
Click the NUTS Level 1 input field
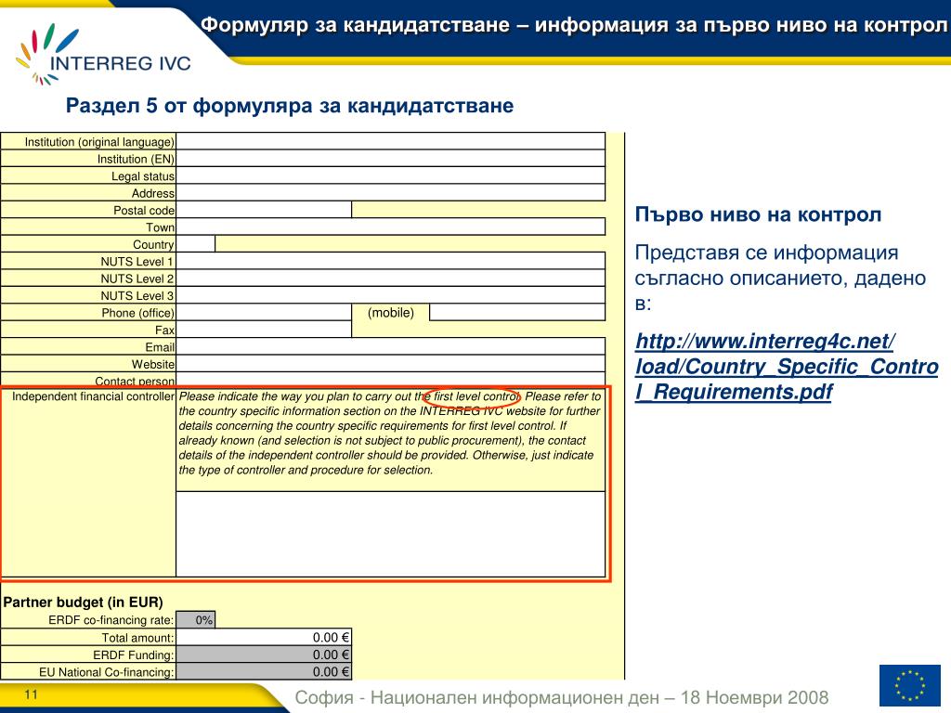click(391, 261)
